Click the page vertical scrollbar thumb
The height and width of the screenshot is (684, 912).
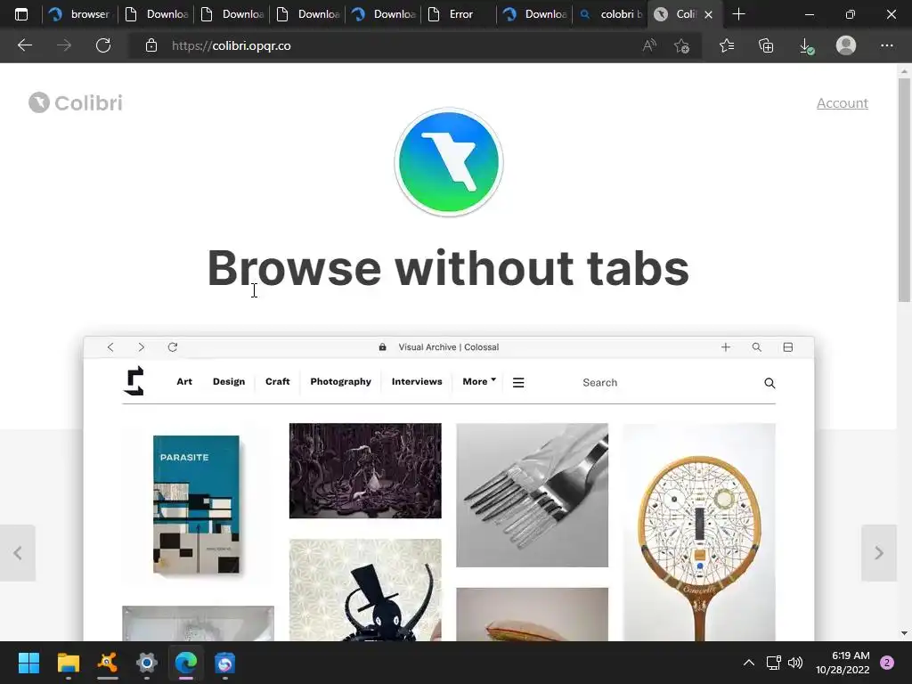pos(904,191)
